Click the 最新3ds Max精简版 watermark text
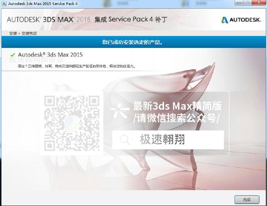The image size is (267, 206). click(x=177, y=106)
